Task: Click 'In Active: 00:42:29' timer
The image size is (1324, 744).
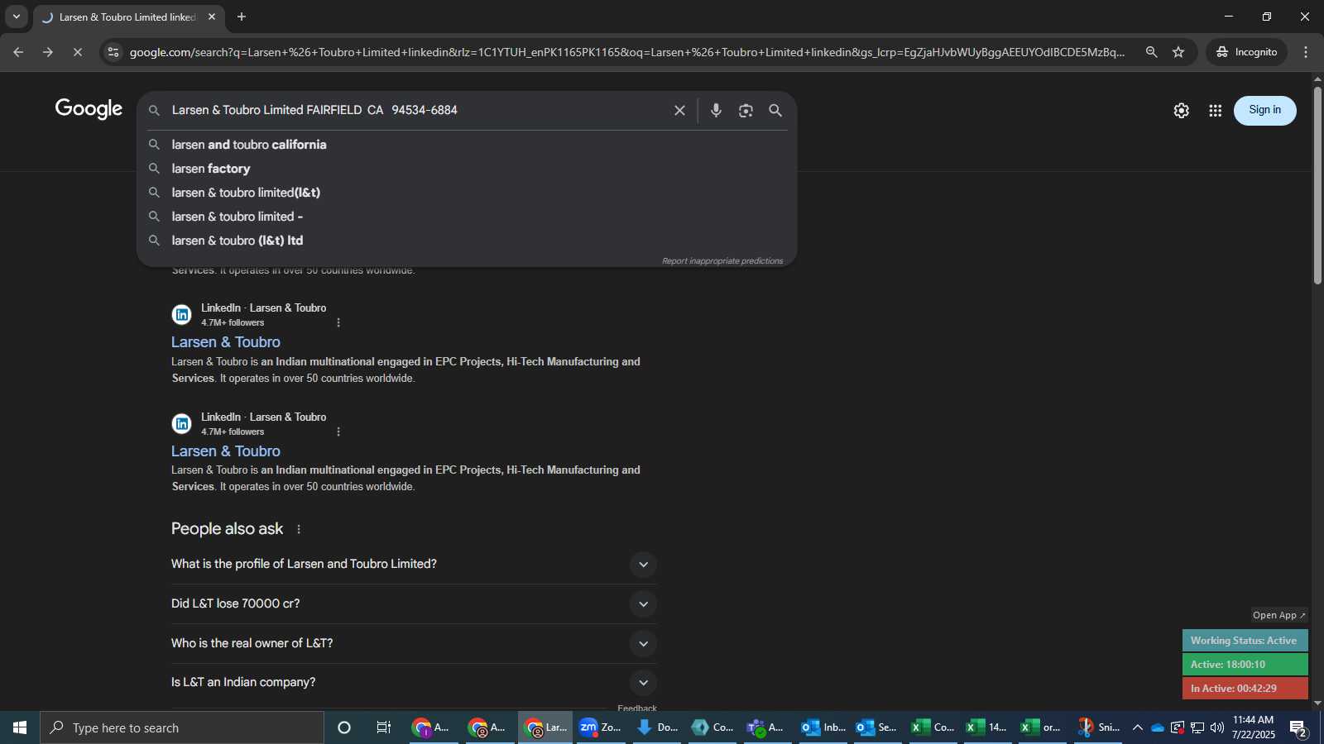Action: pos(1245,689)
